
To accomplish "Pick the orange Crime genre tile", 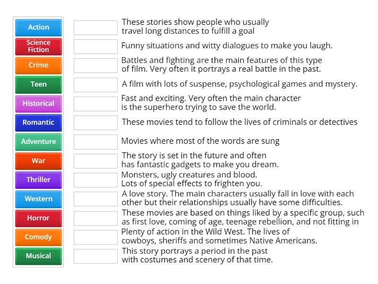I will 38,65.
